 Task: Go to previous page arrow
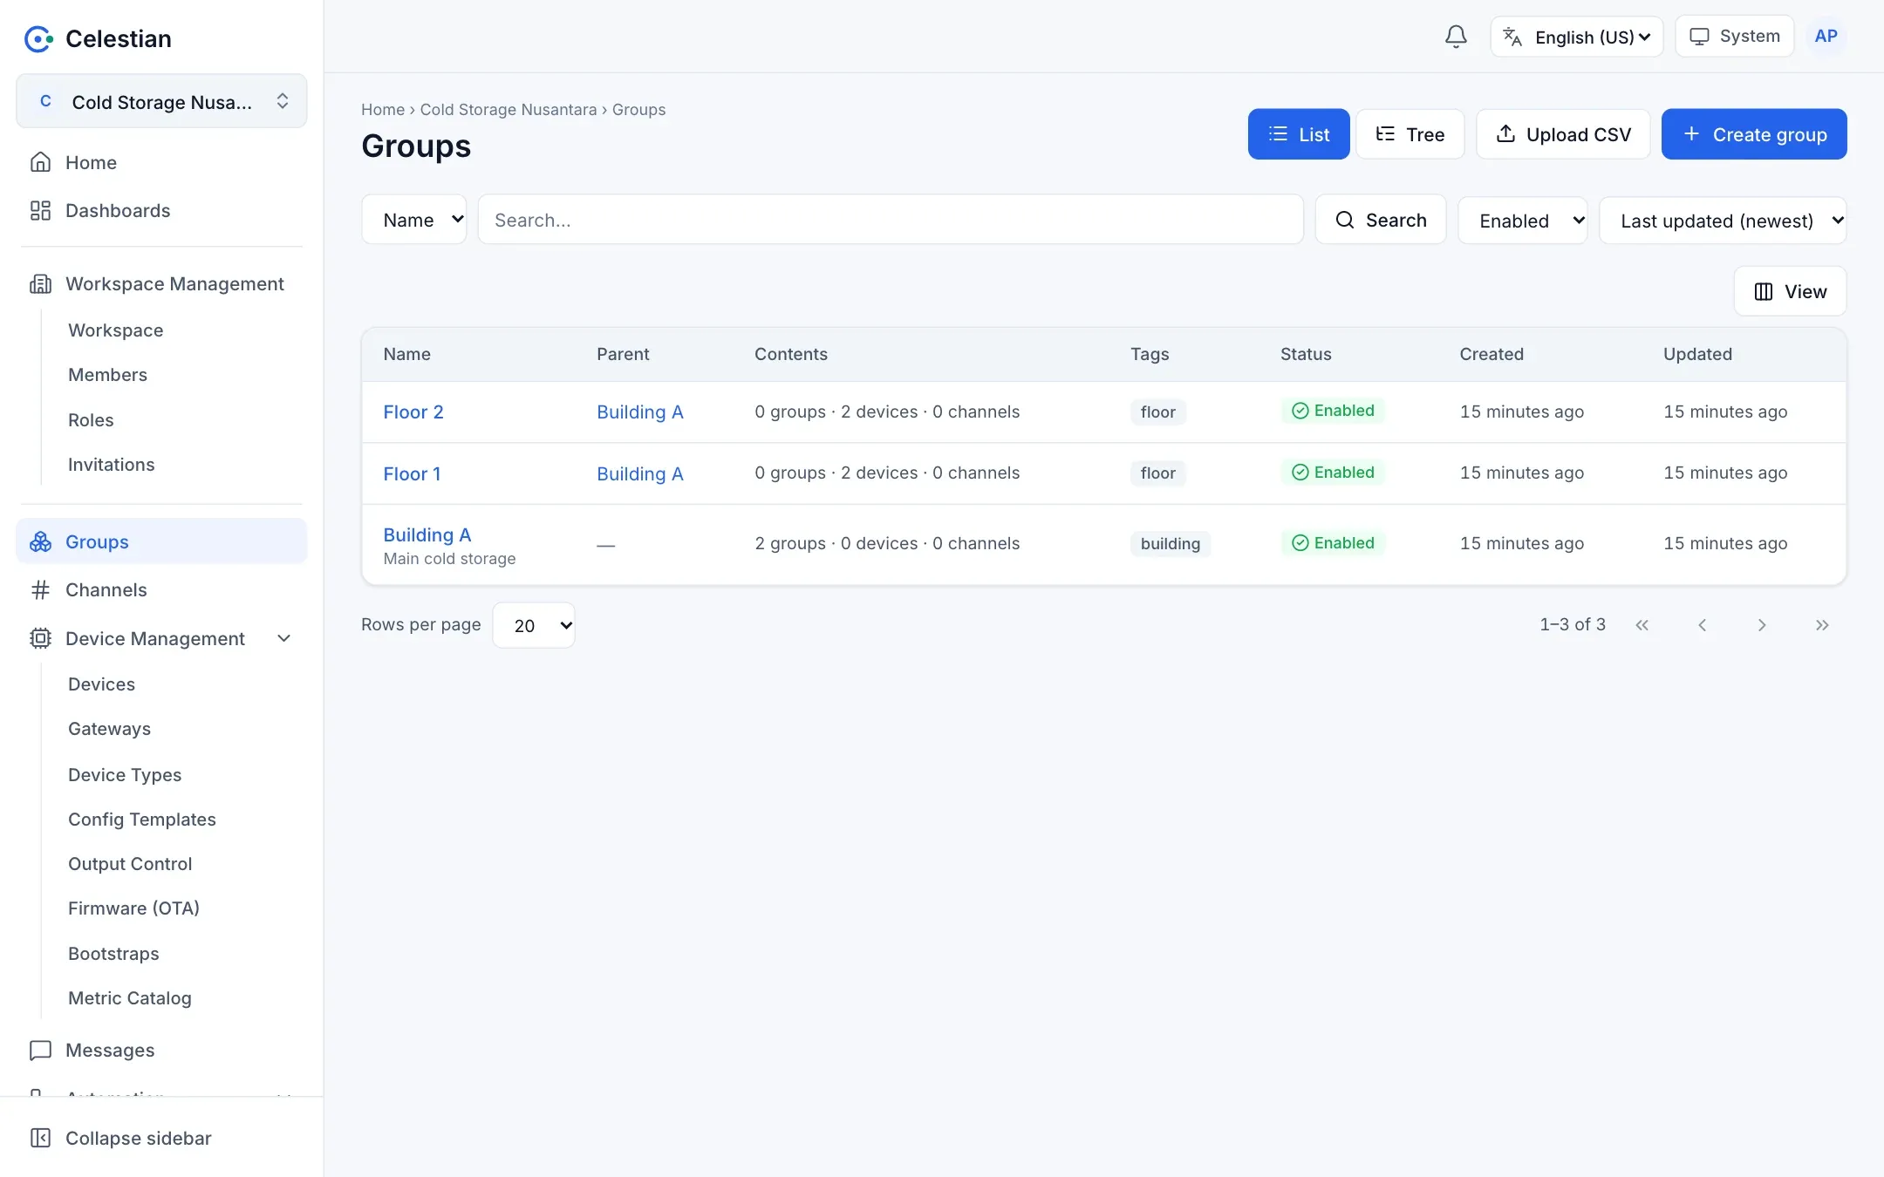pos(1702,625)
